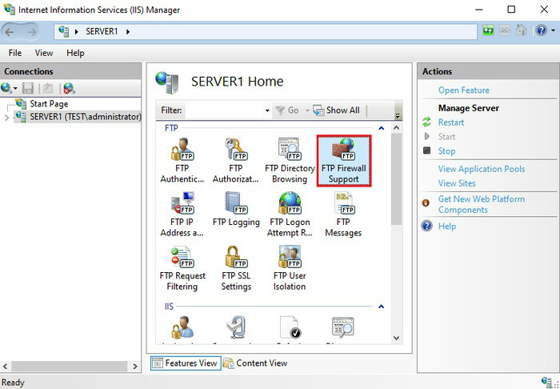560x389 pixels.
Task: Switch to Content View tab
Action: [x=255, y=363]
